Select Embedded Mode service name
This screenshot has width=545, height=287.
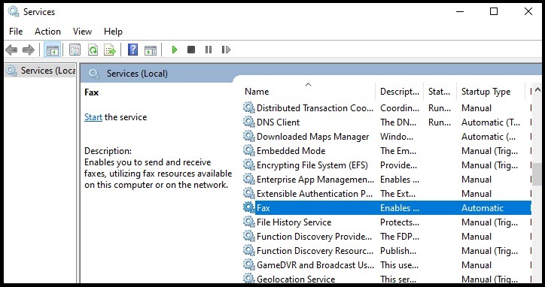[291, 150]
